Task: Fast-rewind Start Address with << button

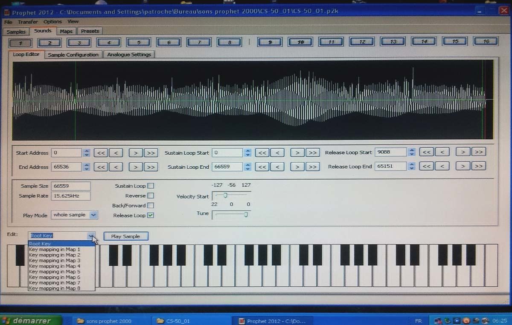Action: point(101,153)
